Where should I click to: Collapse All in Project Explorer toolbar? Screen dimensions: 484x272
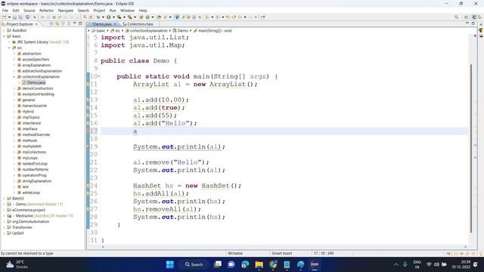[x=51, y=23]
